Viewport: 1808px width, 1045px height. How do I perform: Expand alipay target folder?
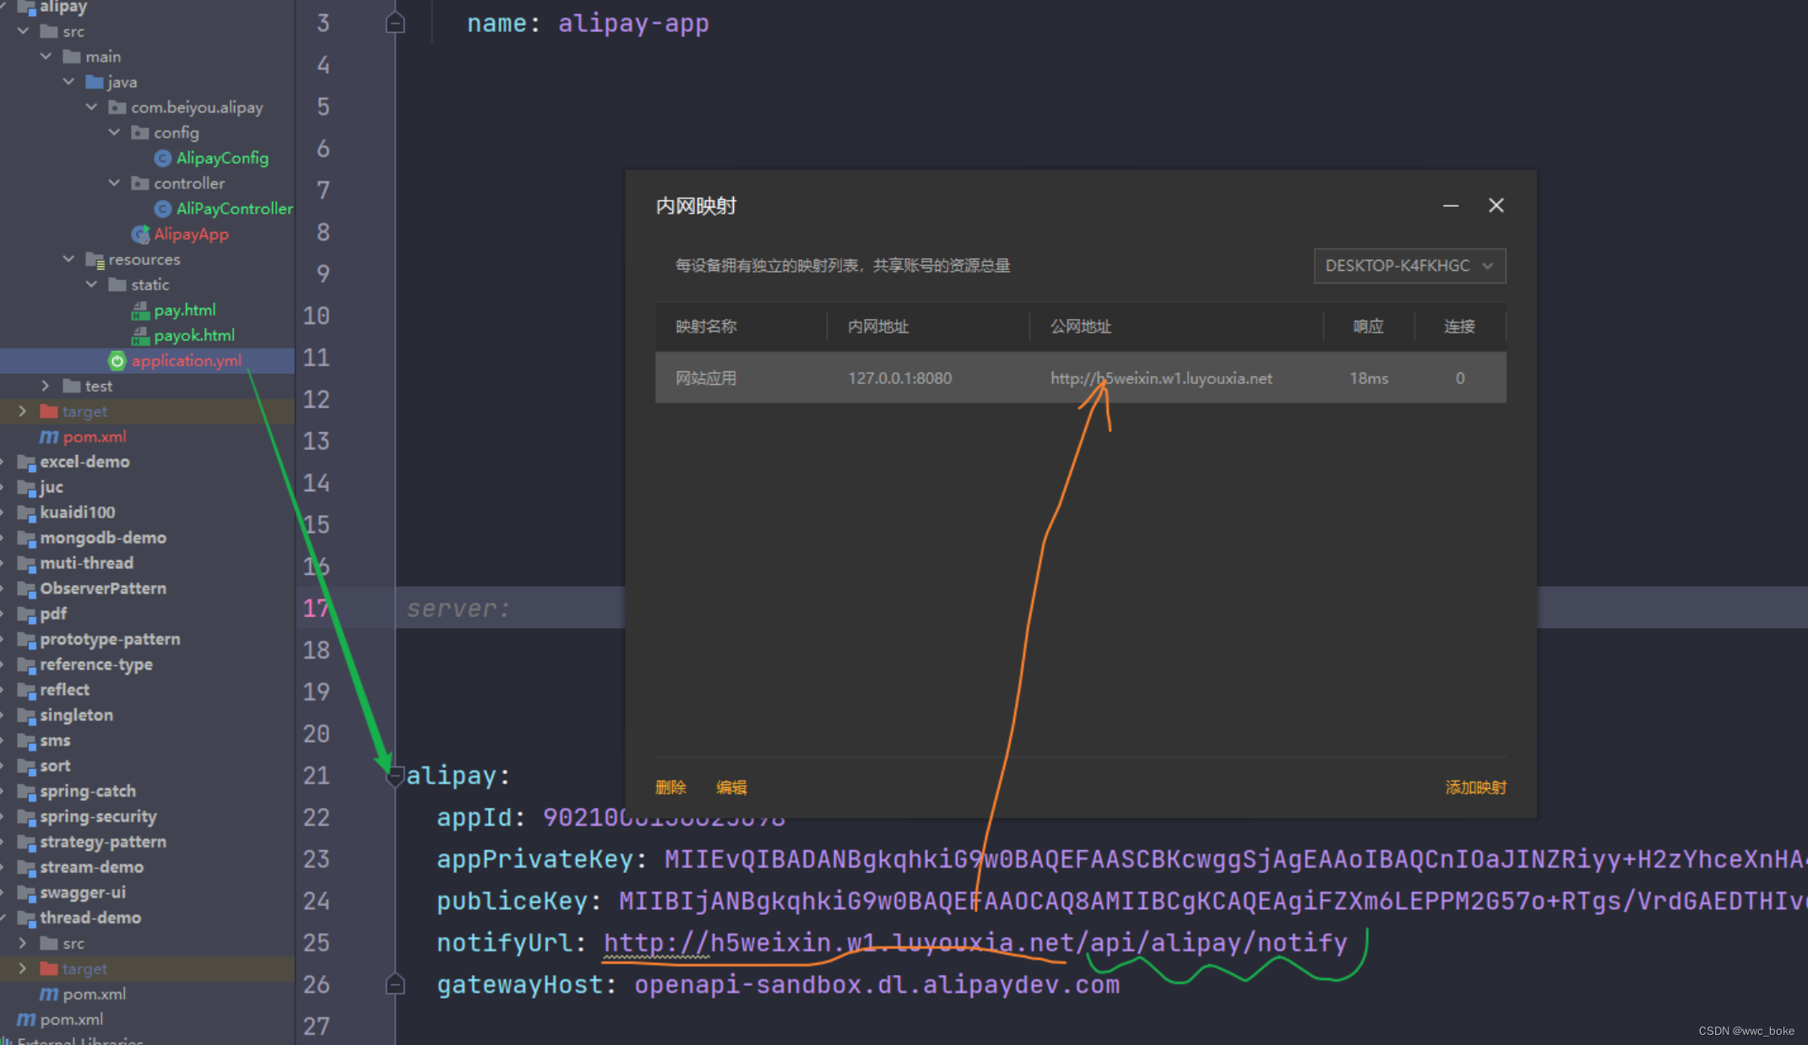[x=24, y=411]
